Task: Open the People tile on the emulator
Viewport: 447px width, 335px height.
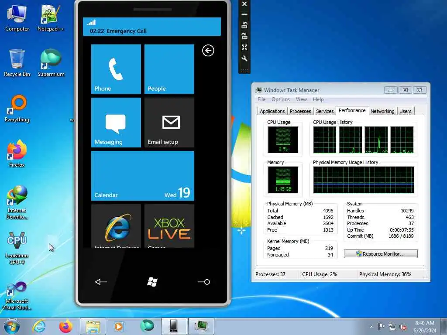Action: [x=169, y=69]
